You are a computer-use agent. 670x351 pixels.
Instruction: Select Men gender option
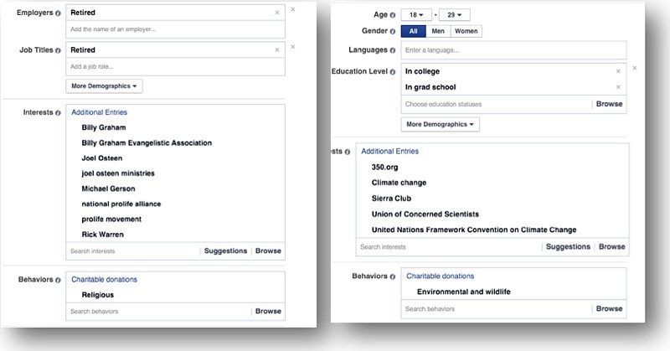pos(438,31)
